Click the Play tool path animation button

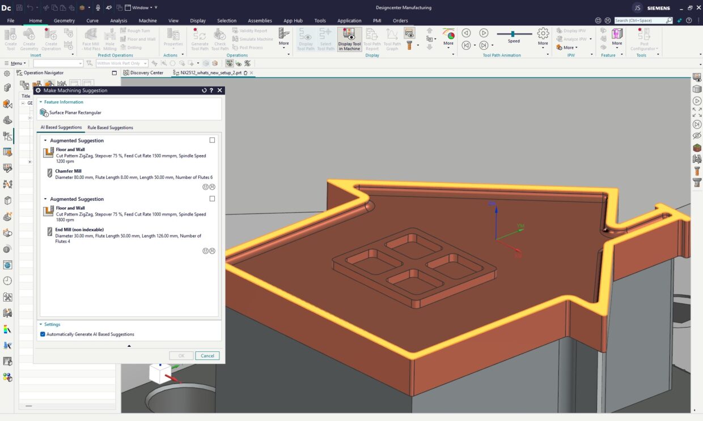click(484, 33)
